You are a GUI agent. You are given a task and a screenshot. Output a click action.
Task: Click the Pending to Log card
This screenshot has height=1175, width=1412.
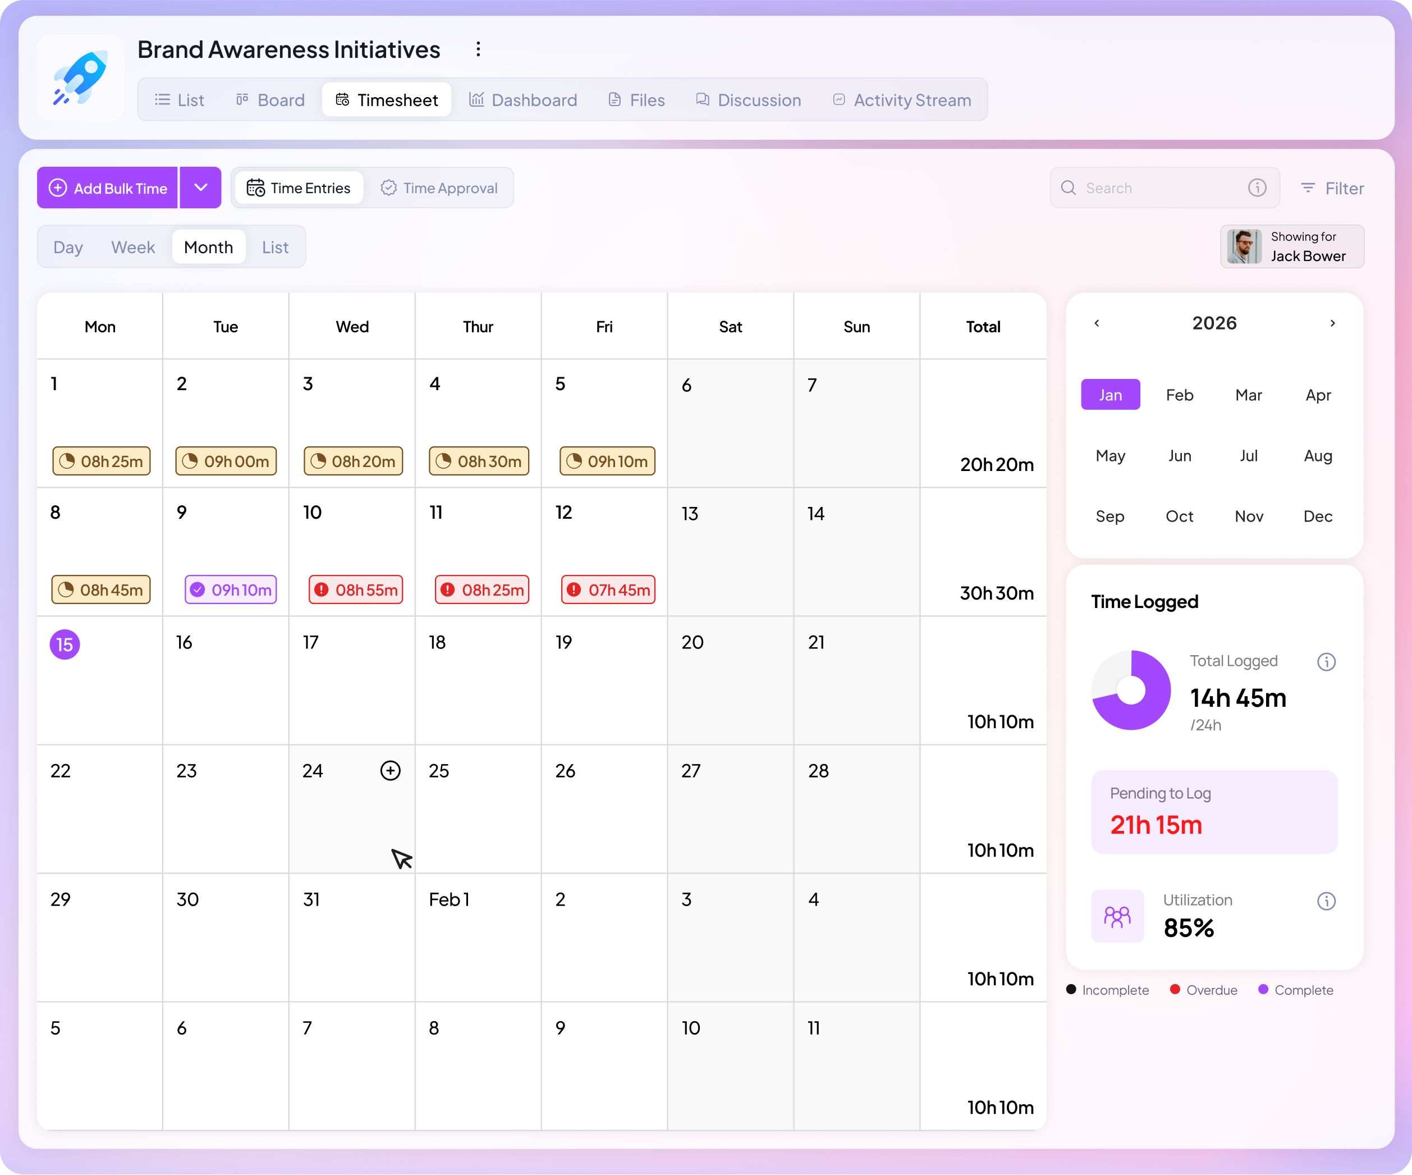click(1215, 812)
